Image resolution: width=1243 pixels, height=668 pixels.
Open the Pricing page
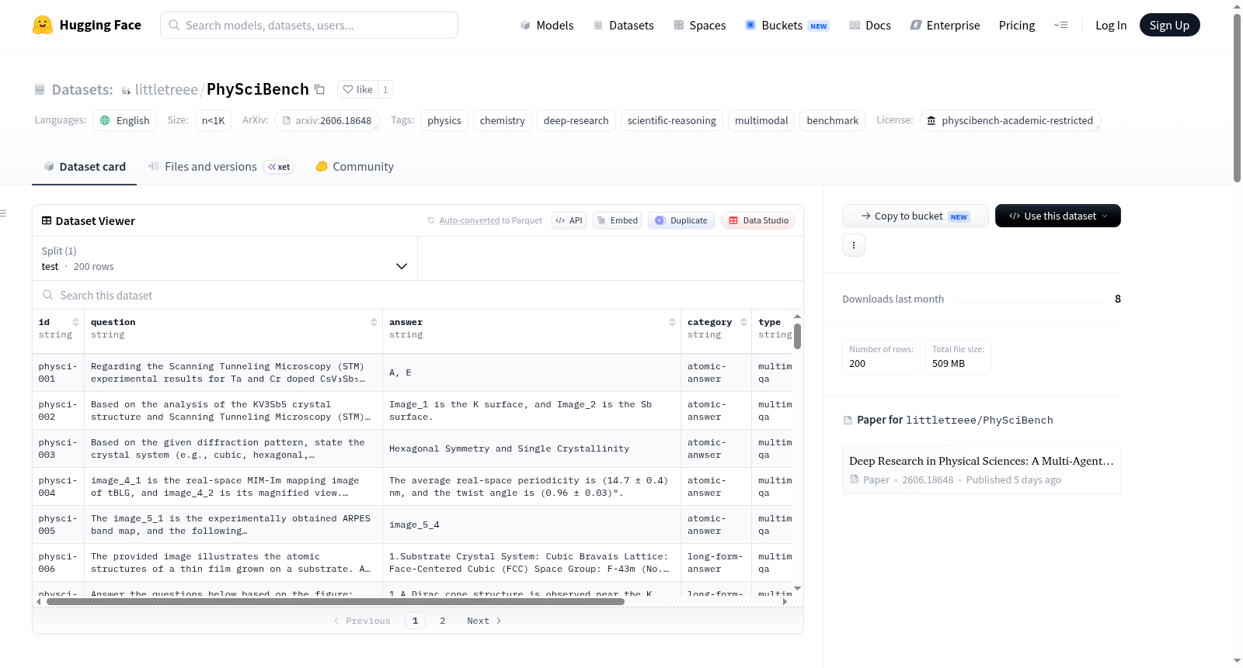(x=1017, y=25)
